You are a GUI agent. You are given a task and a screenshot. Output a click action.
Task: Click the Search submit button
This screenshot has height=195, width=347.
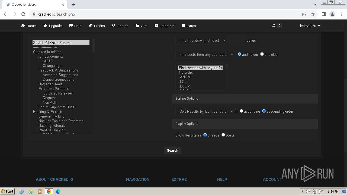point(172,151)
